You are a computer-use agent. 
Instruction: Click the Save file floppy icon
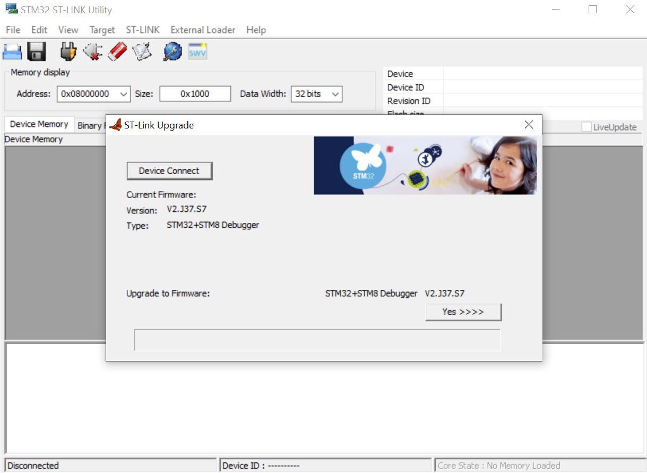[x=37, y=51]
